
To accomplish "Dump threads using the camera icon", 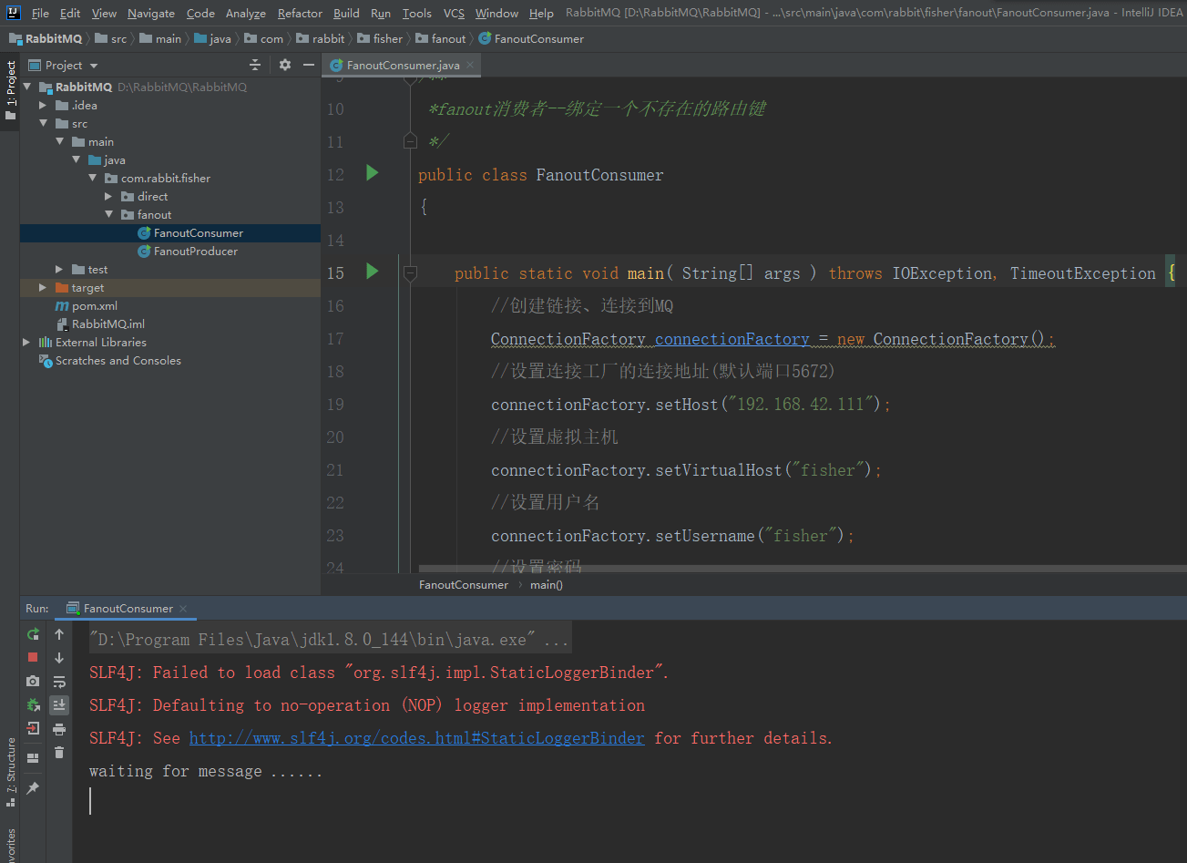I will click(33, 681).
